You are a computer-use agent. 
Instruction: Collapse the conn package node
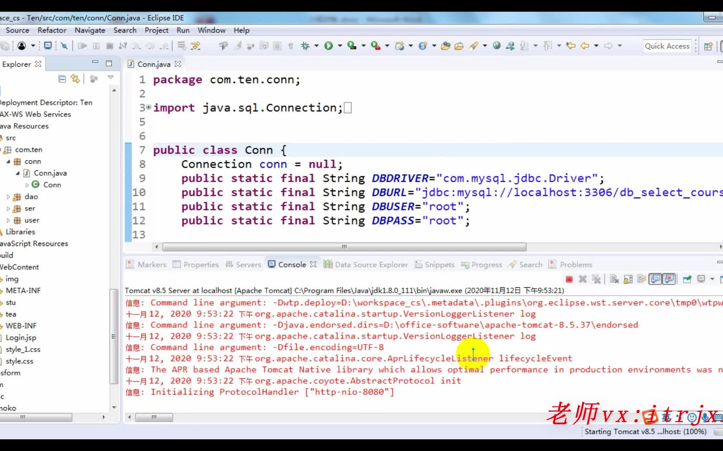[x=8, y=161]
